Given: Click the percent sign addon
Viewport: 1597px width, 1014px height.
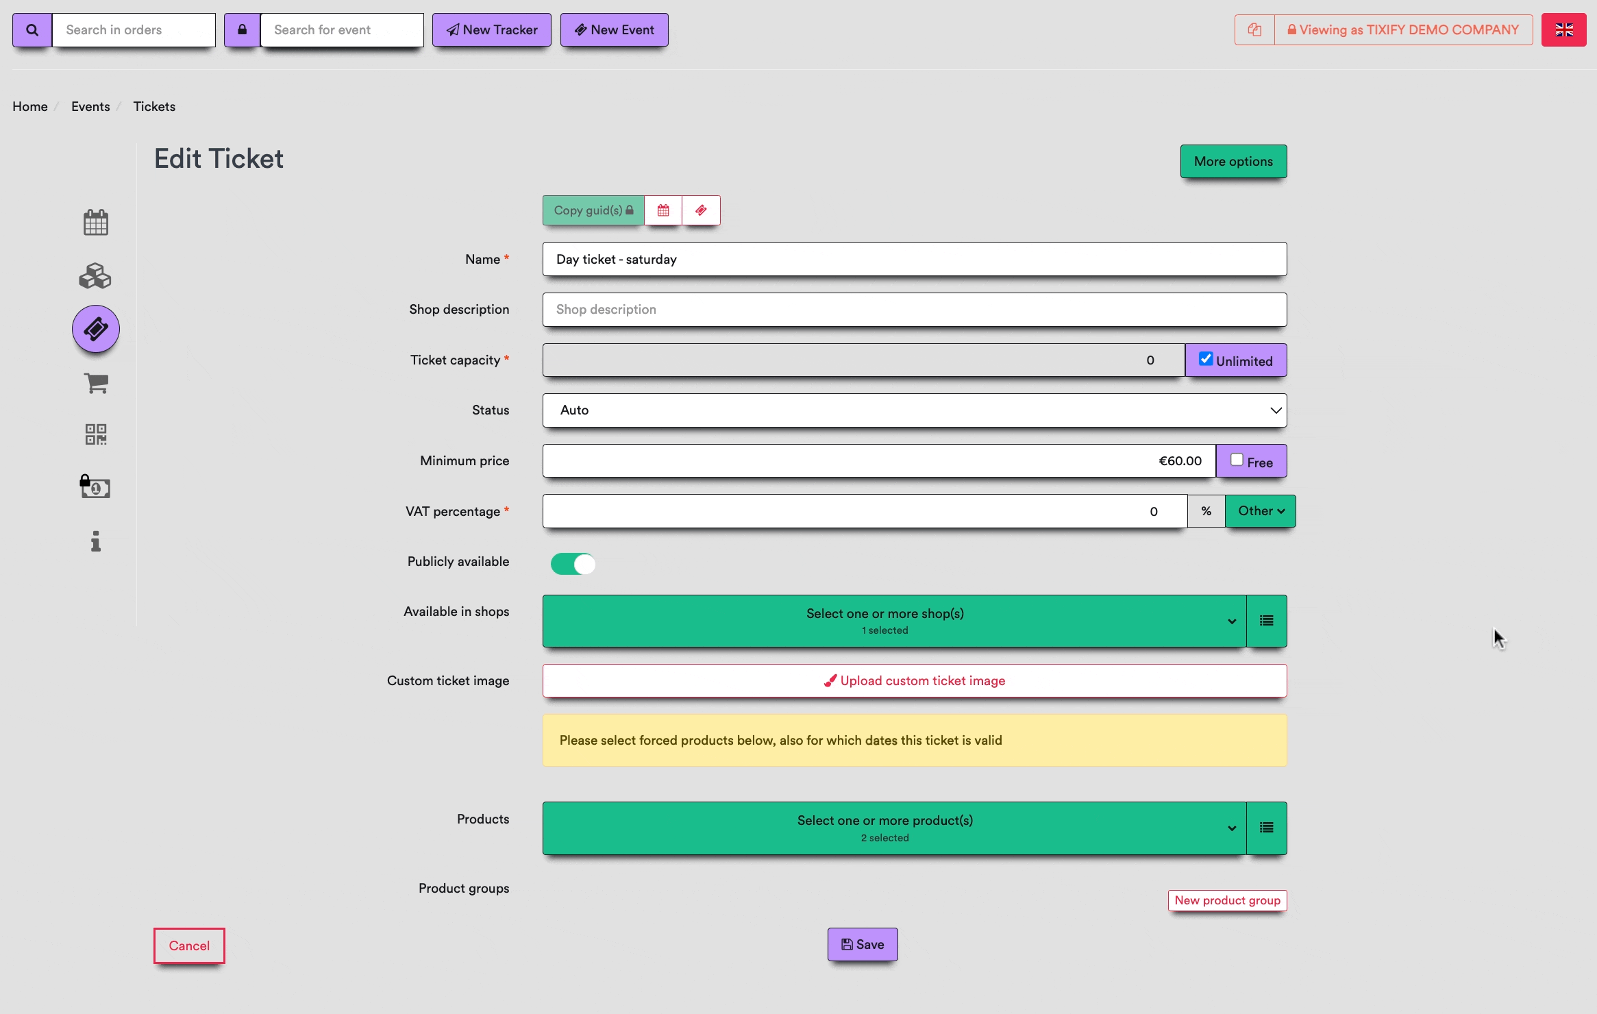Looking at the screenshot, I should tap(1206, 511).
